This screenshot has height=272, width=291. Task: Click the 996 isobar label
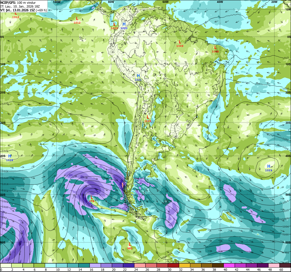pyautogui.click(x=4, y=213)
